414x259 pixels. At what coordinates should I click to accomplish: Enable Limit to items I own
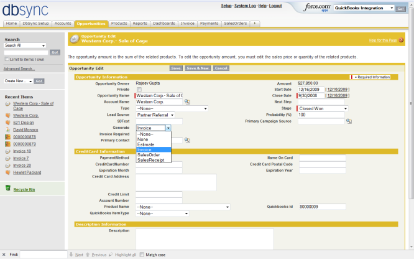click(x=7, y=59)
